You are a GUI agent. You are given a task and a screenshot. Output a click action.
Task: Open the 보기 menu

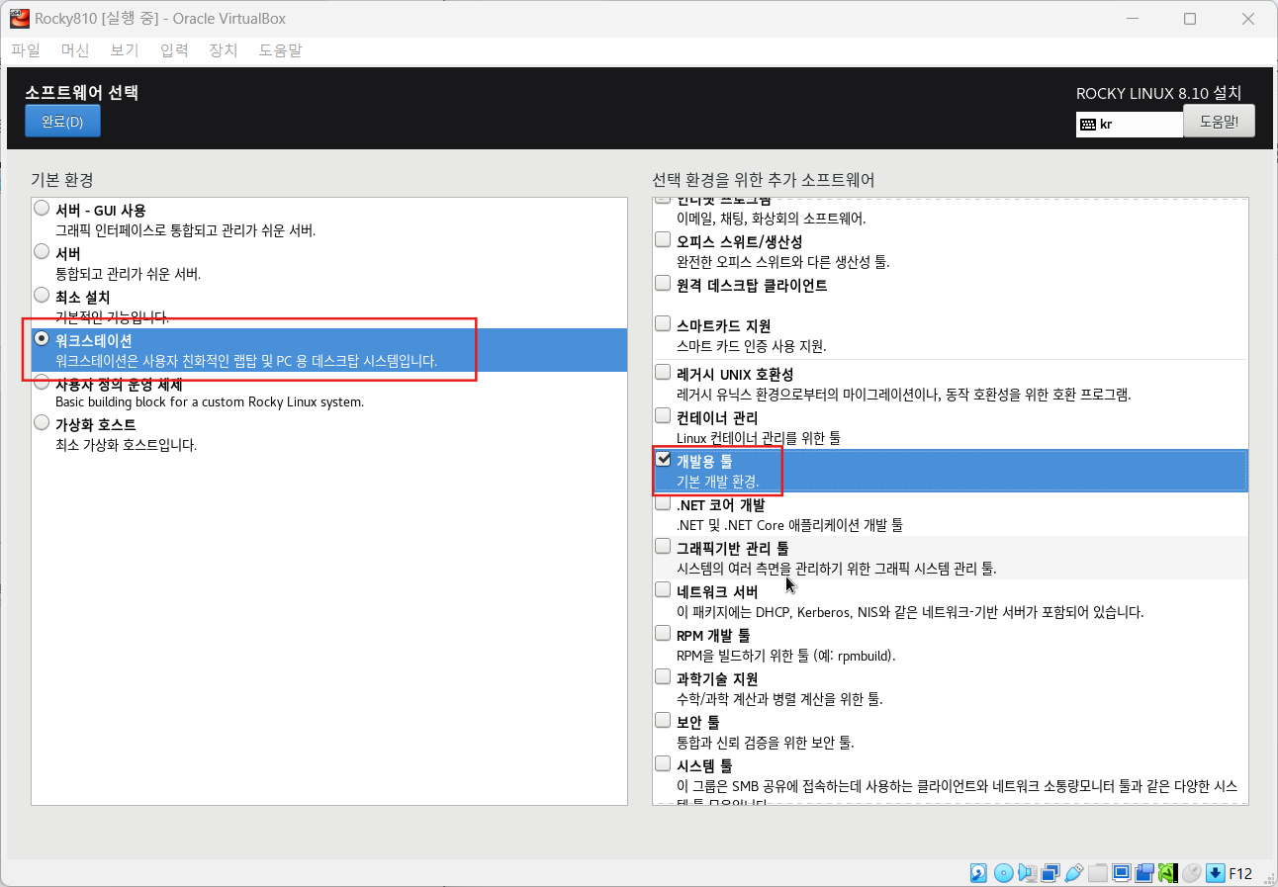coord(125,50)
